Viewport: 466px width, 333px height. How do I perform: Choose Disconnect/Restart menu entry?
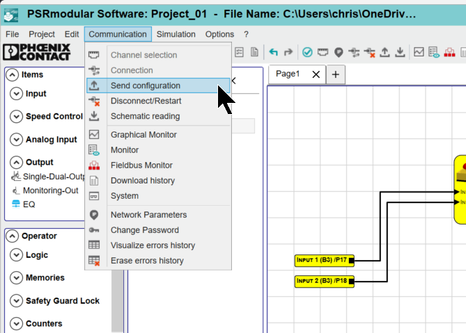pos(158,101)
